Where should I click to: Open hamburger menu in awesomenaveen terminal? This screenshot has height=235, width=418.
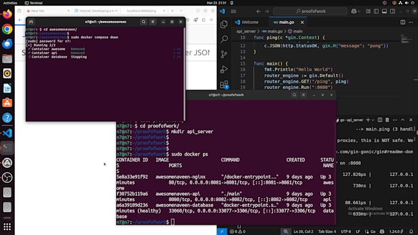[x=152, y=22]
